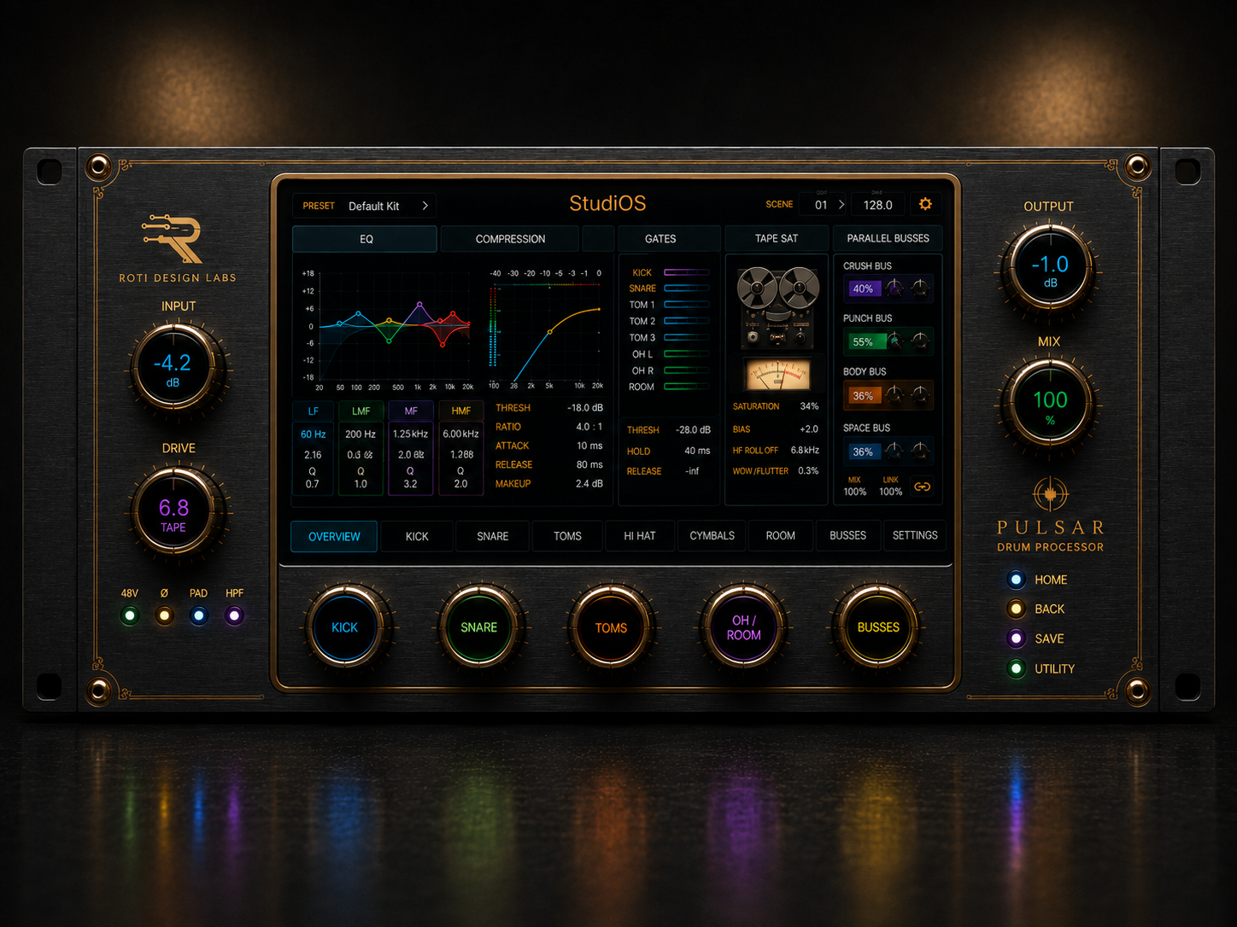Image resolution: width=1237 pixels, height=927 pixels.
Task: Open the COMPRESSION section tab
Action: (510, 239)
